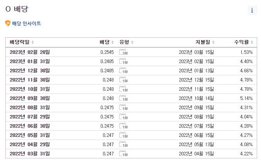Select ex-dividend date 2022년 12월 30일
The height and width of the screenshot is (163, 261).
(30, 71)
